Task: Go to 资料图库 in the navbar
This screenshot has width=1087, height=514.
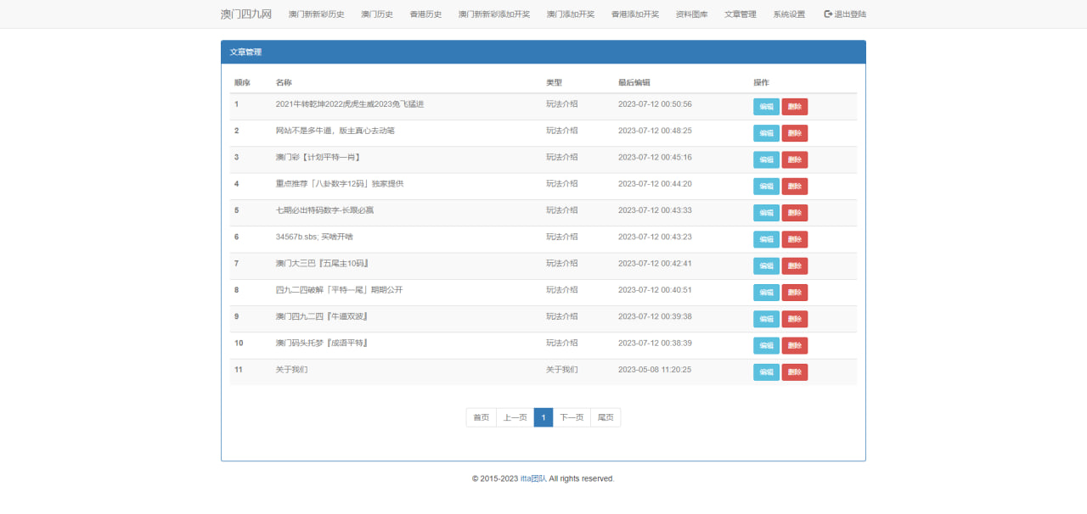Action: pos(692,14)
